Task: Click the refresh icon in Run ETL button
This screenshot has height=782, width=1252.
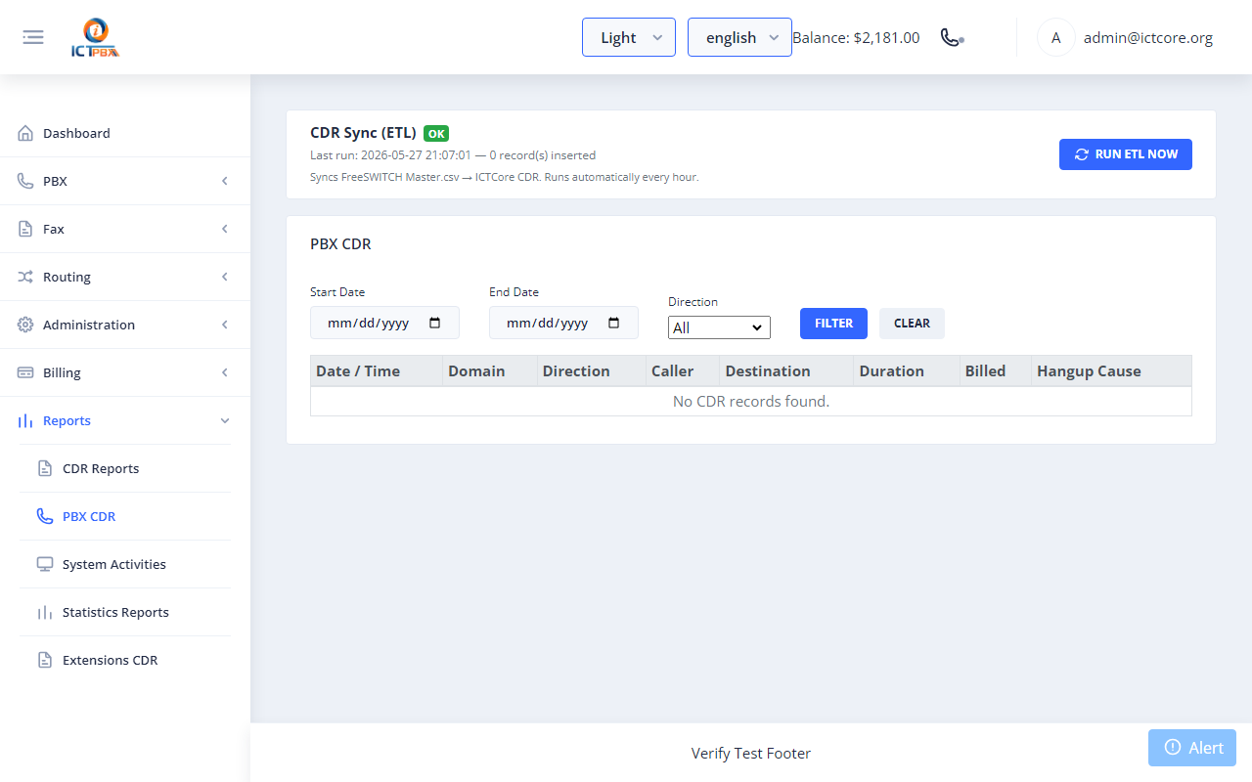Action: (x=1082, y=154)
